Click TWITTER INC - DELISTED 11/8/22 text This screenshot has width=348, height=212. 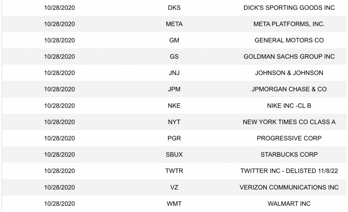(x=289, y=171)
